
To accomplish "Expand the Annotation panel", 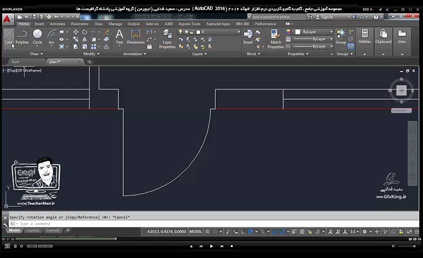I will click(135, 54).
